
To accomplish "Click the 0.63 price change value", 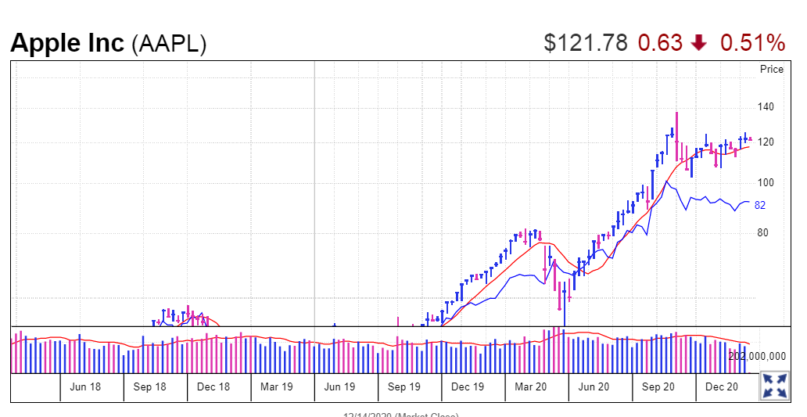I will click(x=661, y=43).
